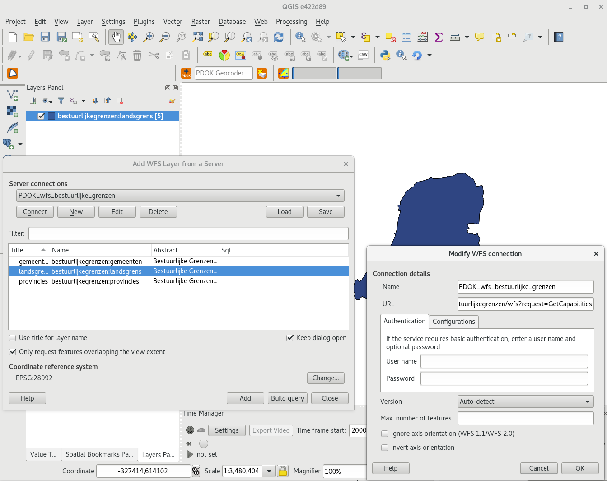This screenshot has height=481, width=607.
Task: Open a project with the yellow folder icon
Action: tap(29, 37)
